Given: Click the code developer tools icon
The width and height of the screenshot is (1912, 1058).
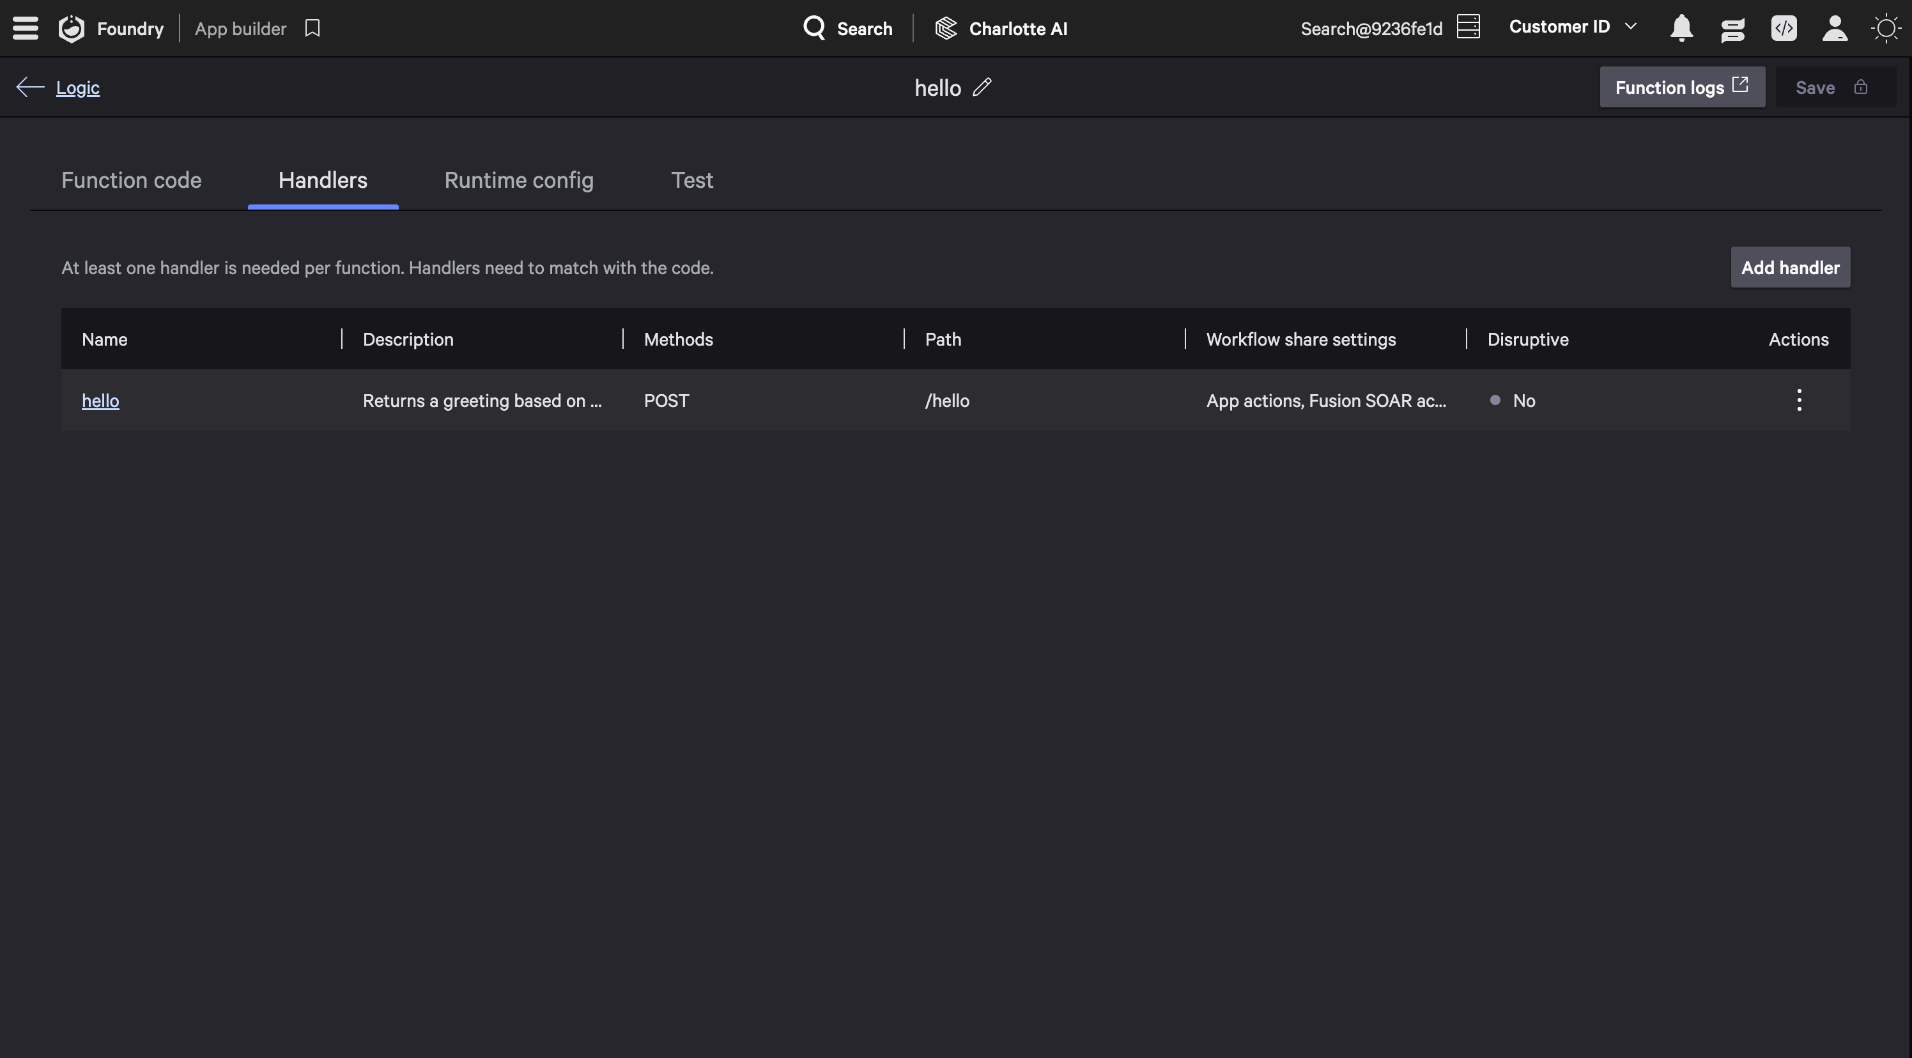Looking at the screenshot, I should [x=1784, y=28].
